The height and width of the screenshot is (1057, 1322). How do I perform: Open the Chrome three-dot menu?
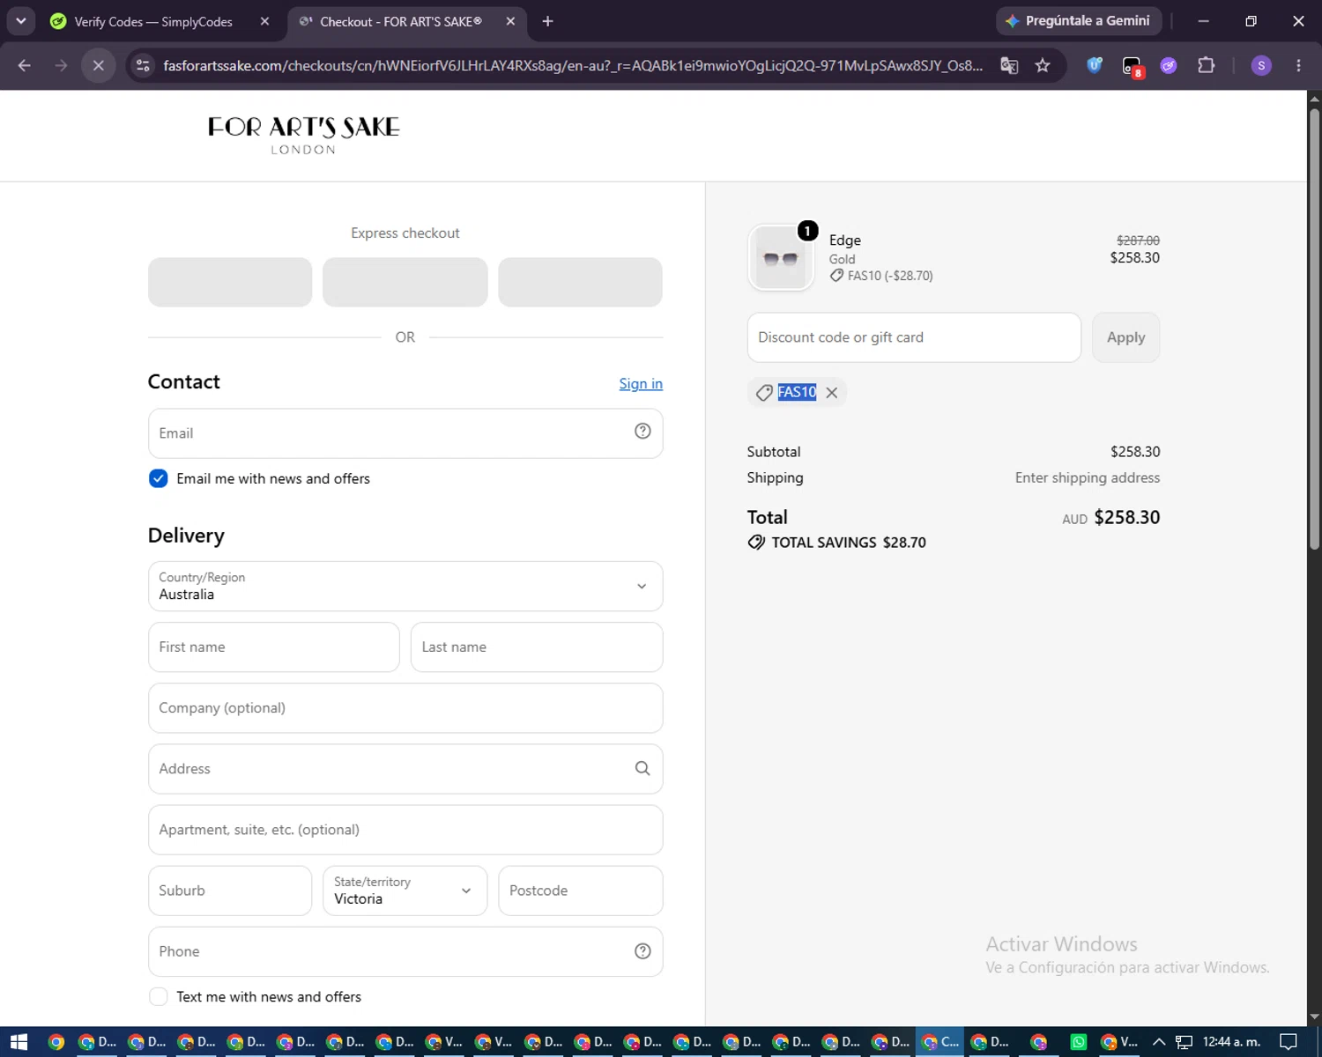click(1298, 65)
